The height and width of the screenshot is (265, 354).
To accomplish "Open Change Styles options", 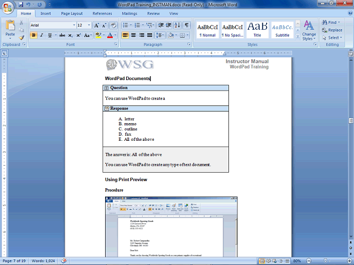I will click(x=309, y=30).
